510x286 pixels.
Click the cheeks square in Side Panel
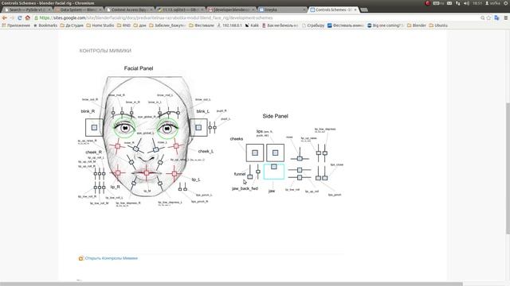pyautogui.click(x=255, y=153)
